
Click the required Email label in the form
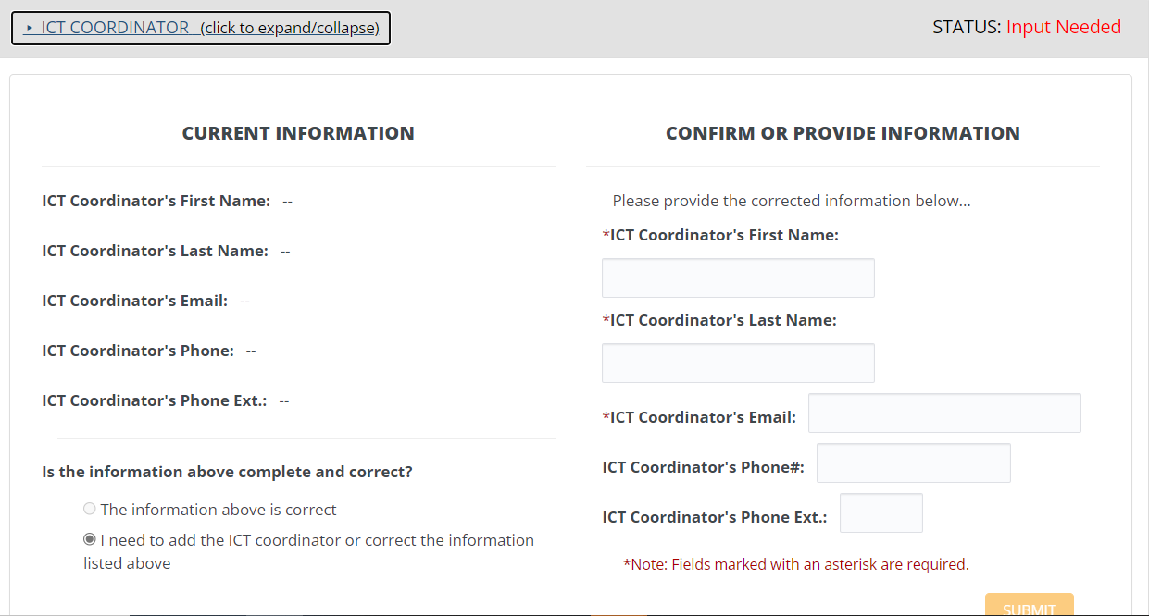point(702,417)
